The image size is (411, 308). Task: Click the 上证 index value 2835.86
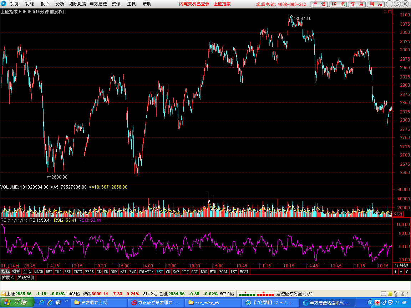tap(23, 294)
